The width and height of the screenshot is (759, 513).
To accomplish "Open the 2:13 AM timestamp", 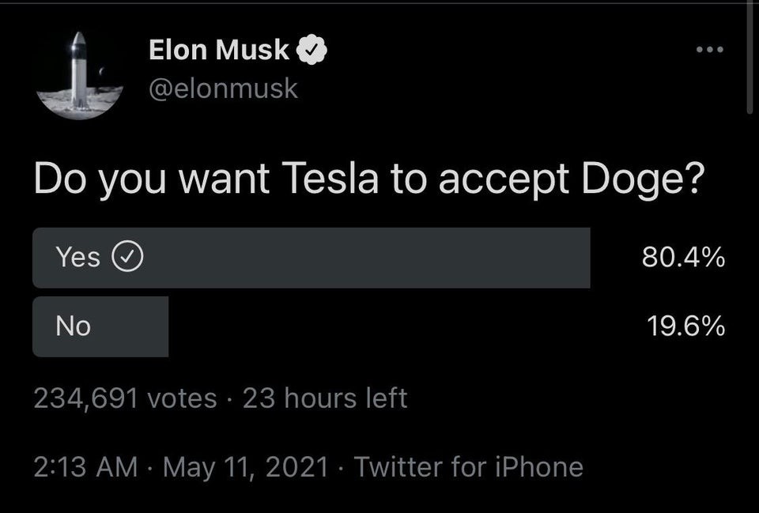I will tap(85, 467).
